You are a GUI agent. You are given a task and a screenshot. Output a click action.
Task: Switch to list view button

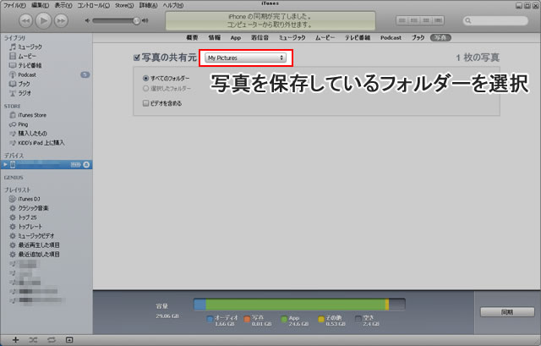[x=402, y=20]
